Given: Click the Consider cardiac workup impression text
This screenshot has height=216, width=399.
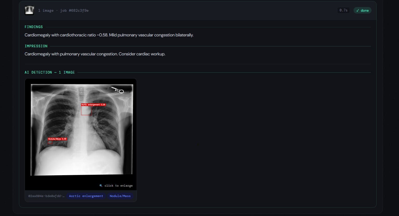Looking at the screenshot, I should [x=142, y=54].
